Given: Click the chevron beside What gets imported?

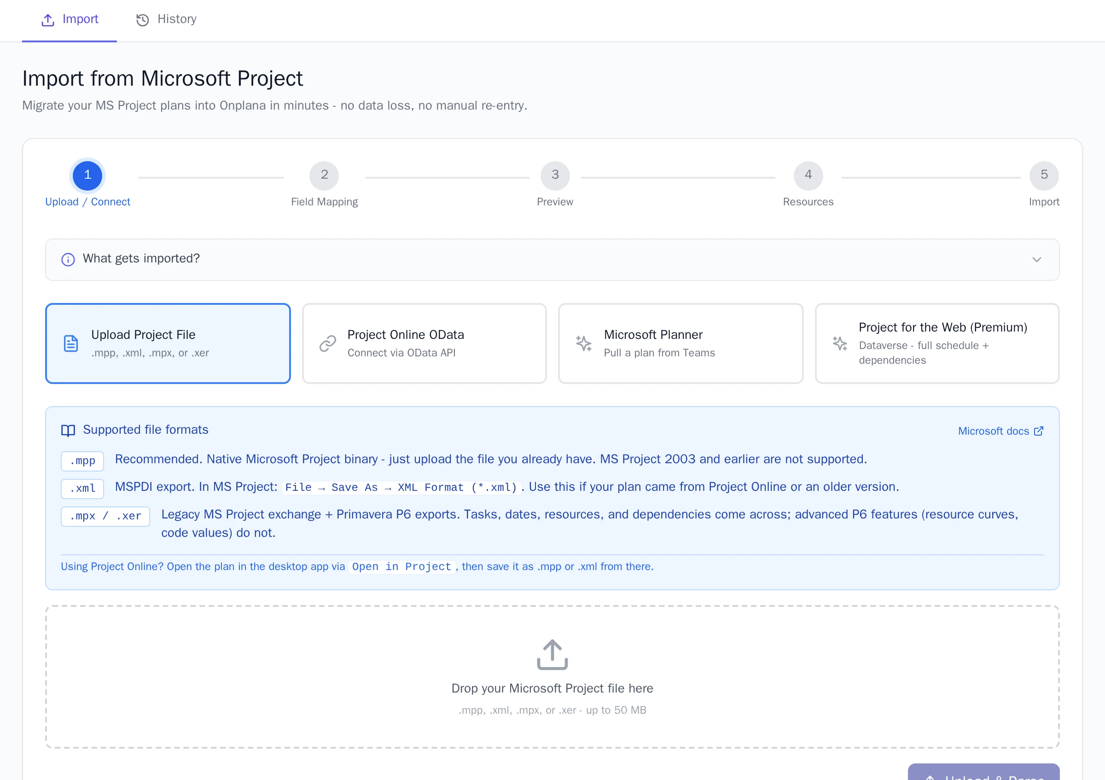Looking at the screenshot, I should coord(1037,259).
